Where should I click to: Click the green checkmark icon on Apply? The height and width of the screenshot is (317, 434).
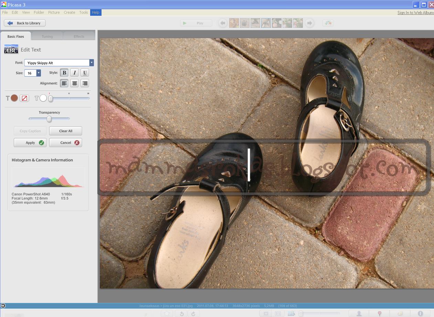[x=41, y=143]
